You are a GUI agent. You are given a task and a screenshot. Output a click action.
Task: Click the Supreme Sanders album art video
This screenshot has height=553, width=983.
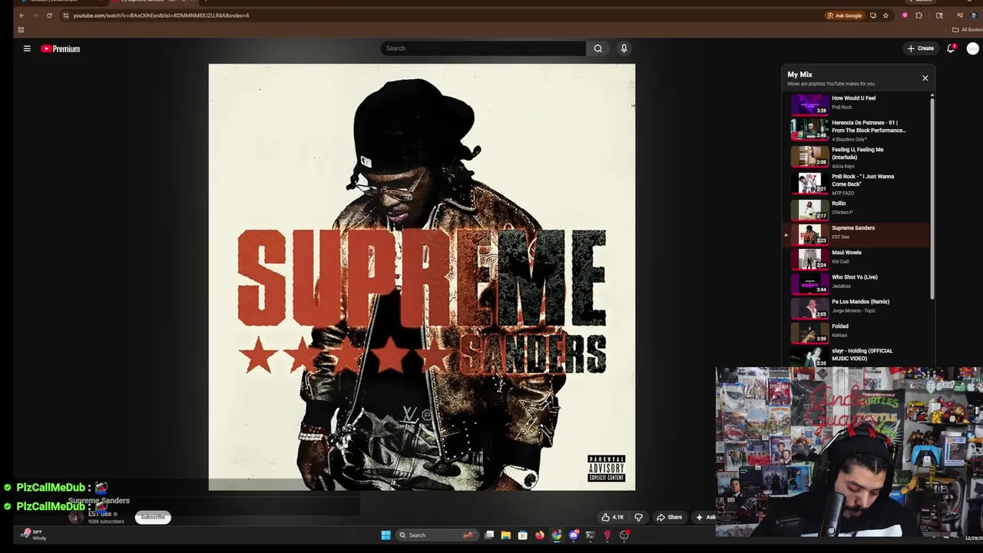pyautogui.click(x=422, y=277)
